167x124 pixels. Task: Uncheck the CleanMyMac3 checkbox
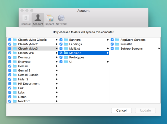point(10,49)
